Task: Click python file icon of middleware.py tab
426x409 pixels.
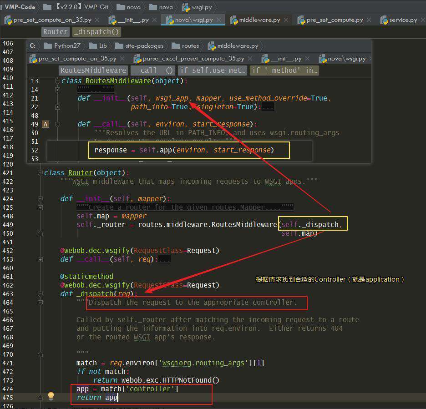Action: (x=234, y=20)
